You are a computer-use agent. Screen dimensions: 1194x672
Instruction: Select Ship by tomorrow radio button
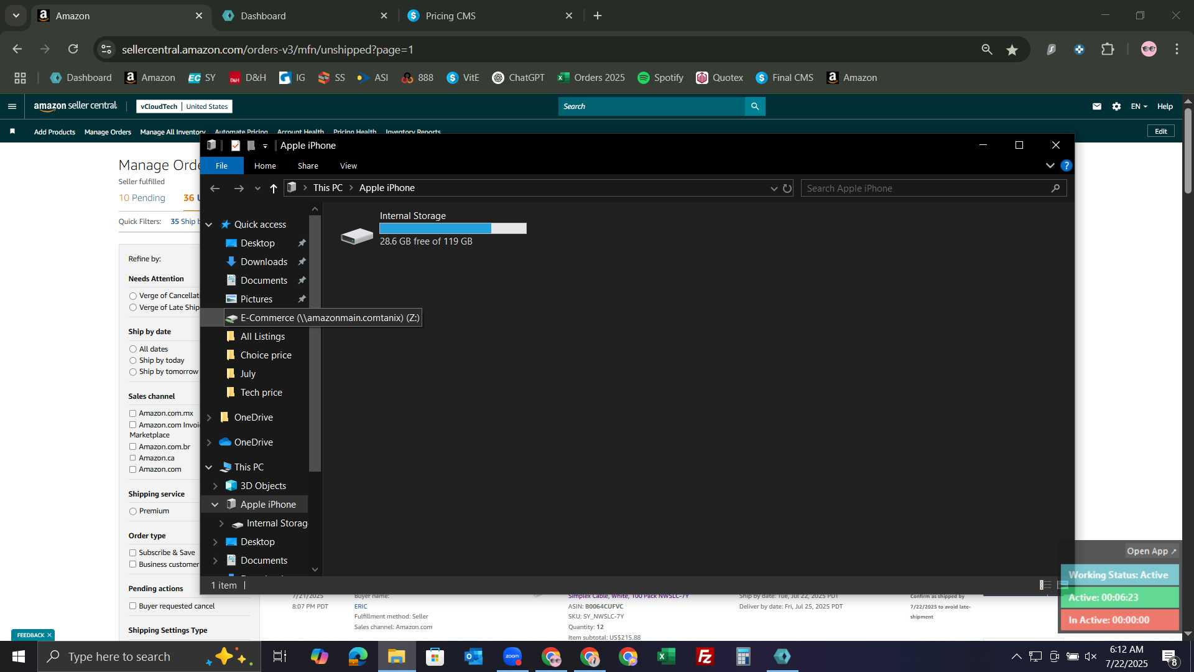(132, 372)
